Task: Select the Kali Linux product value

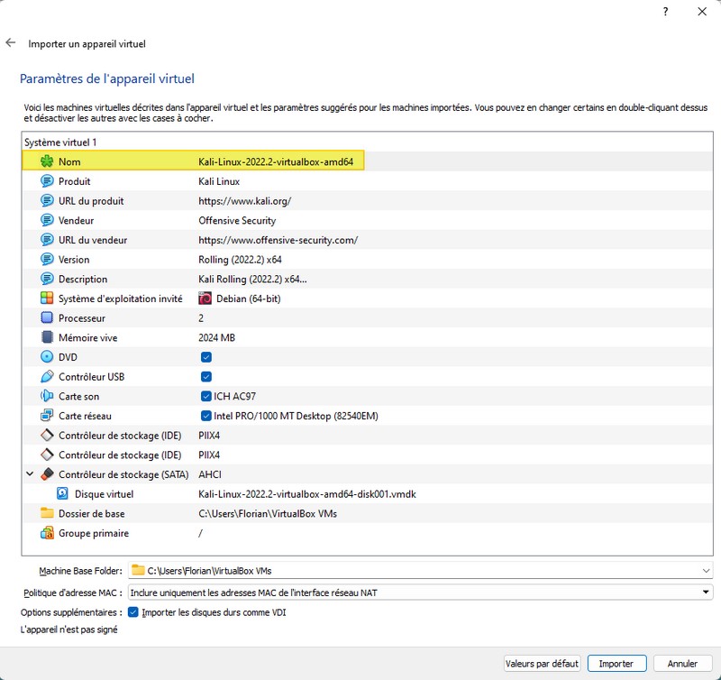Action: click(219, 181)
